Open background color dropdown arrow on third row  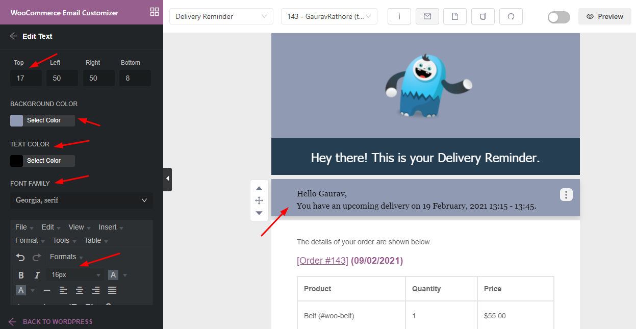coord(33,291)
